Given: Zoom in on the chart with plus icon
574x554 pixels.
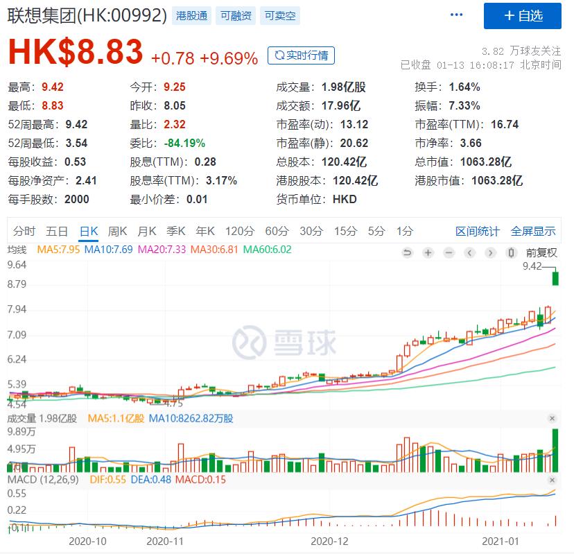Looking at the screenshot, I should tap(428, 253).
